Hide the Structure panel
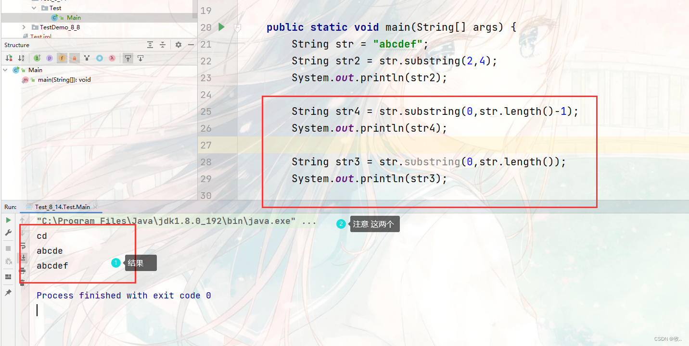Viewport: 689px width, 346px height. [x=191, y=45]
